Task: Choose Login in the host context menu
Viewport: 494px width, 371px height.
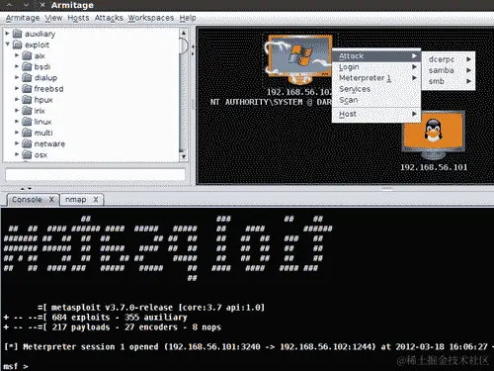Action: pos(376,67)
